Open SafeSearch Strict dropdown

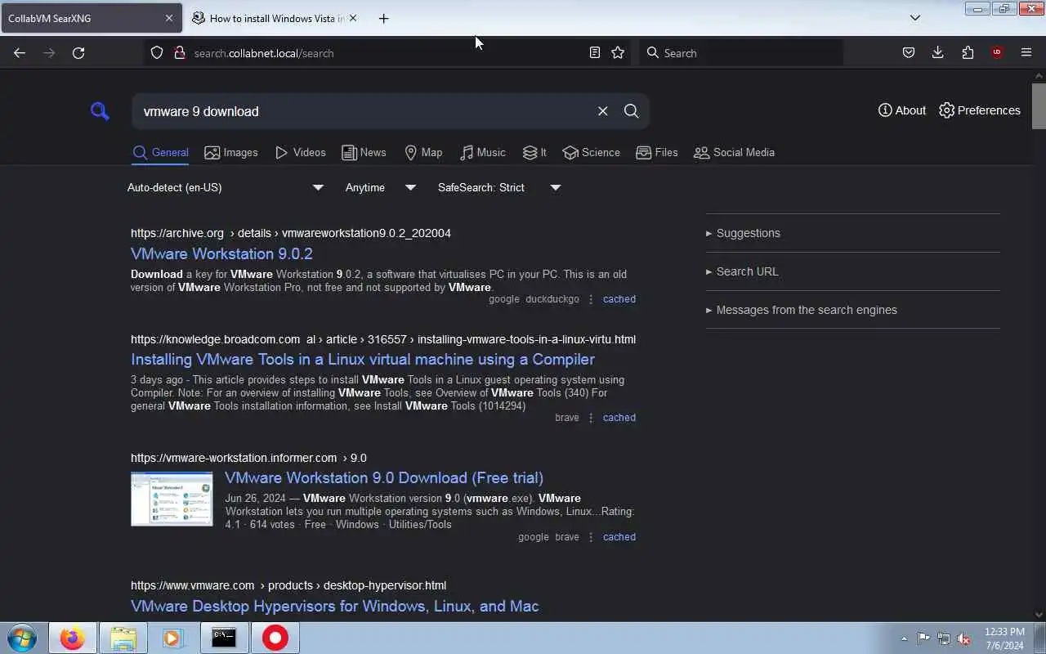click(499, 187)
